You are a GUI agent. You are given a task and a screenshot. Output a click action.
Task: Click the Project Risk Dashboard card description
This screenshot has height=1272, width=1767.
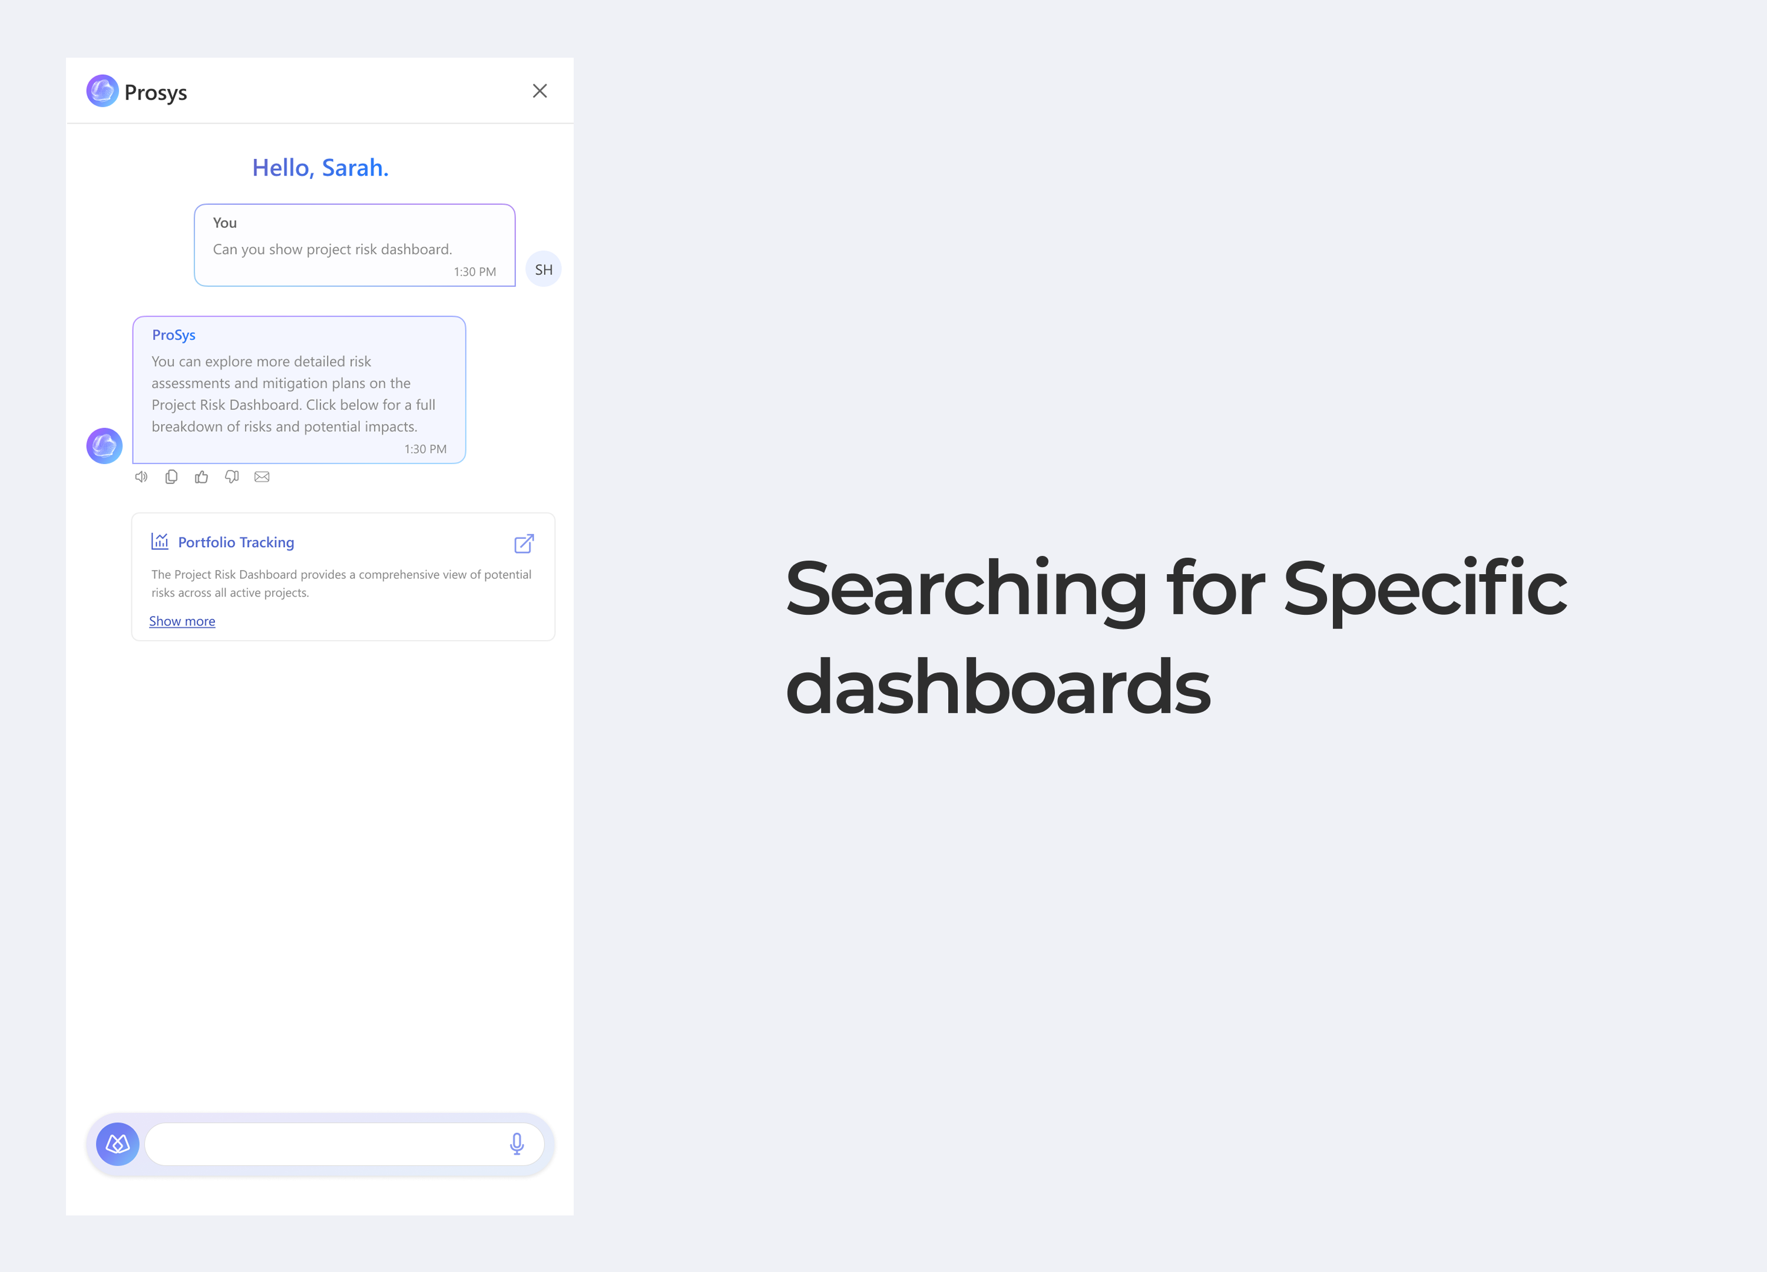pos(341,584)
